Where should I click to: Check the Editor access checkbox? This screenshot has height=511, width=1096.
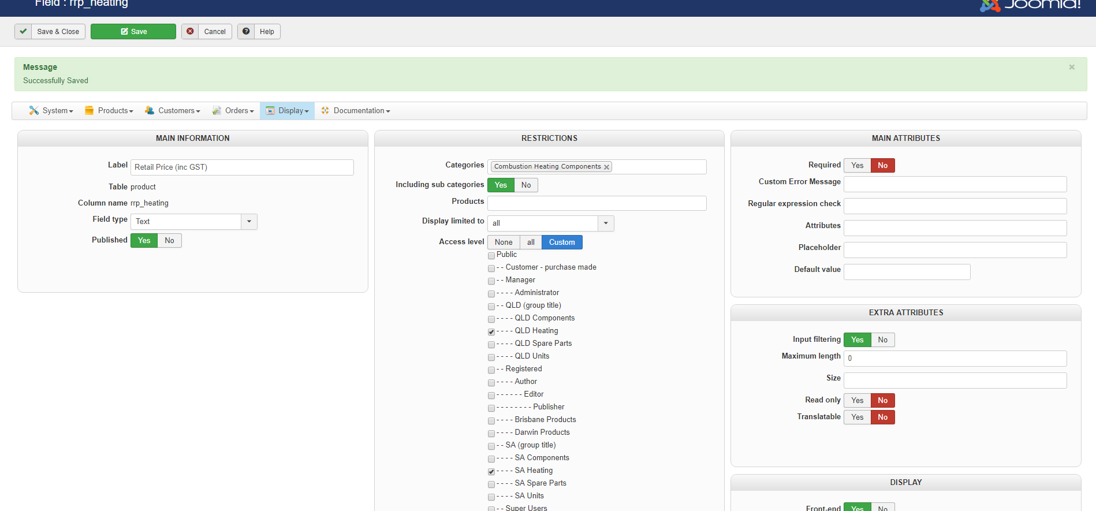click(x=491, y=395)
